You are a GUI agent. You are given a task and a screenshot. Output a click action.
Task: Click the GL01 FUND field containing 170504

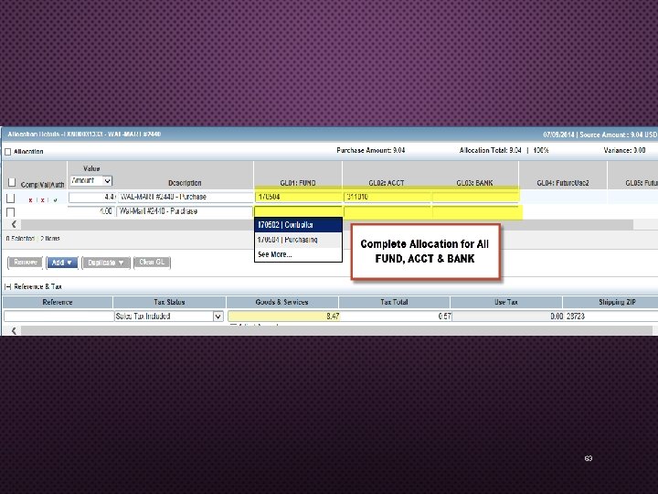coord(298,197)
